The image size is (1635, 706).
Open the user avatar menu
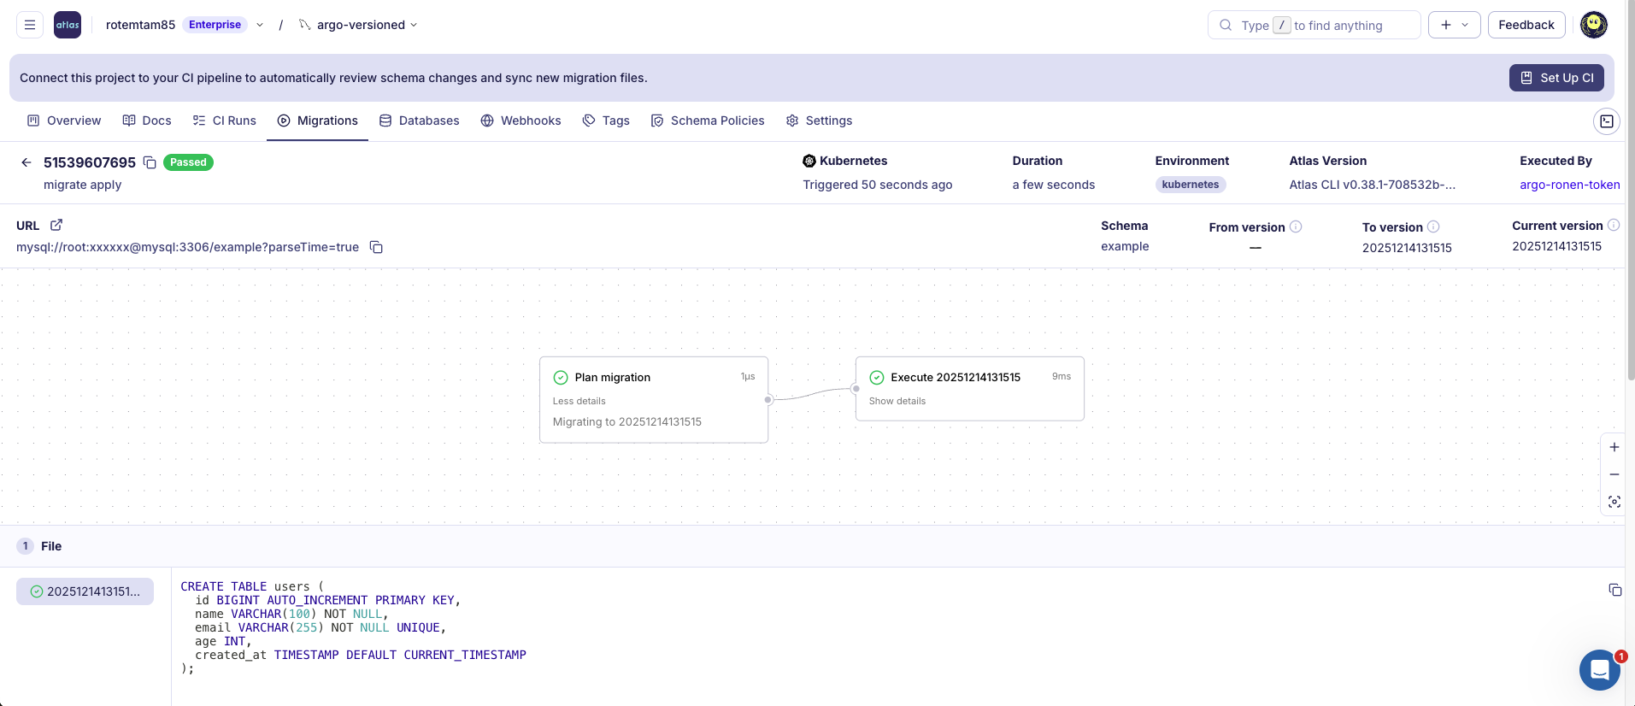1593,25
